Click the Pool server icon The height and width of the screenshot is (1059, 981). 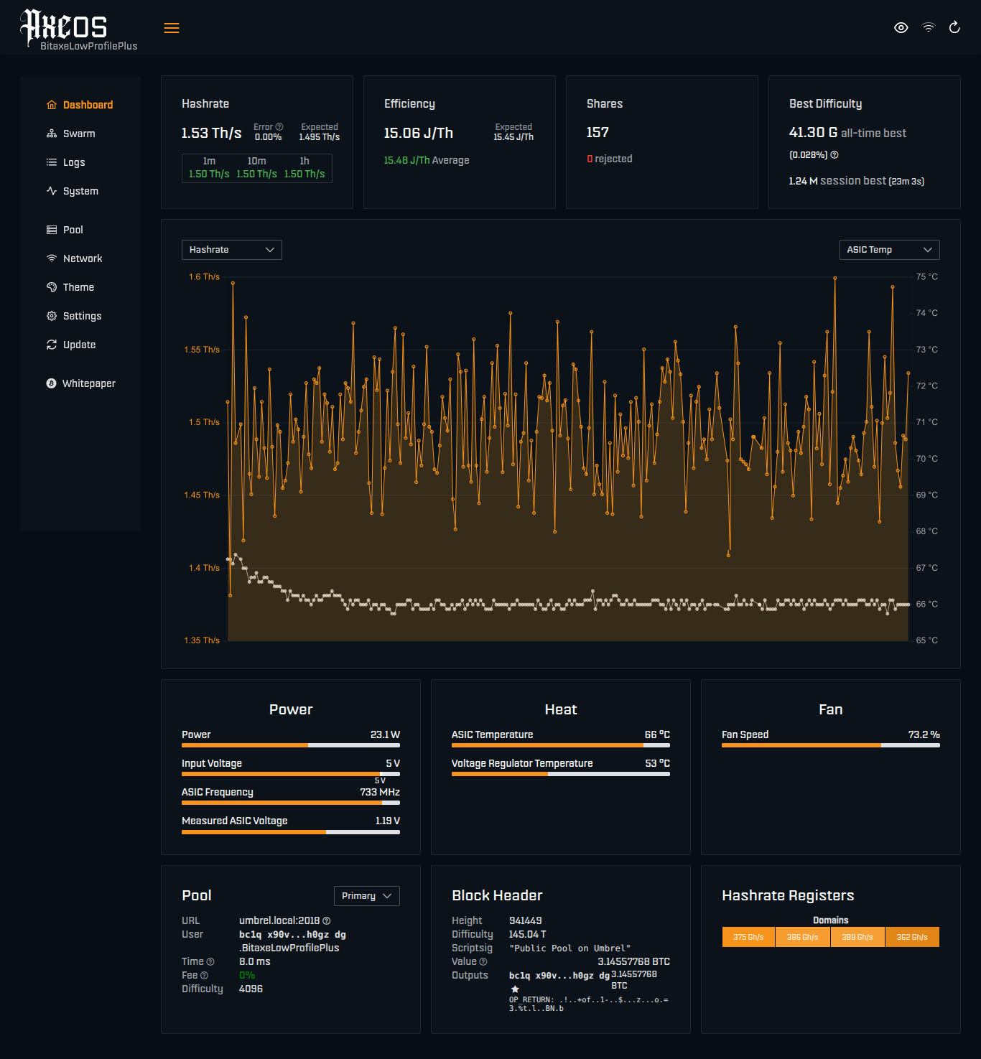pyautogui.click(x=52, y=230)
